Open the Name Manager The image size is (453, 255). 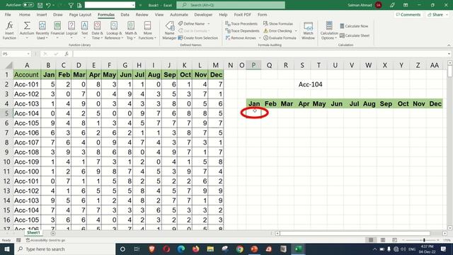[169, 30]
